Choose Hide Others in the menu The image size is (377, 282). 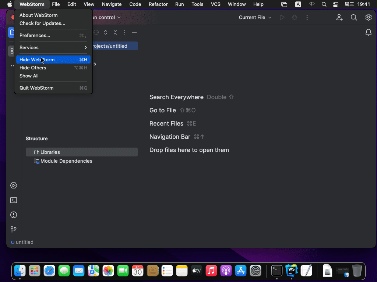pos(53,68)
